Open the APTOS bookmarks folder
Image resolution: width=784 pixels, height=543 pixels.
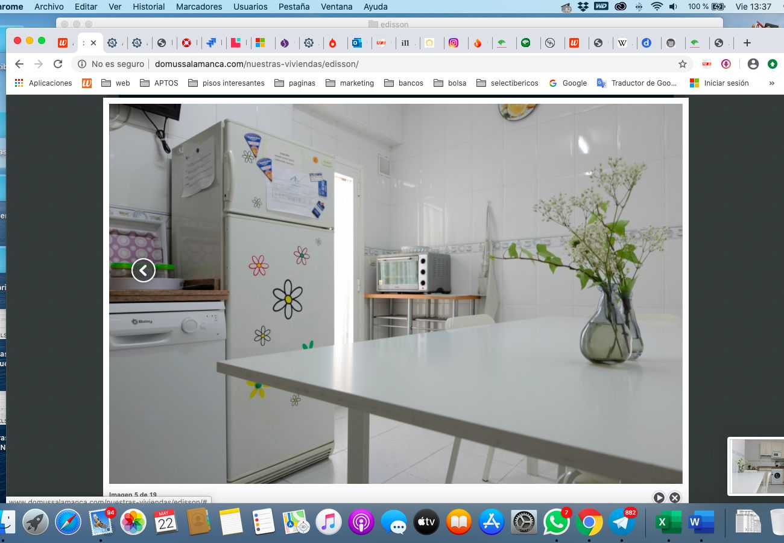pyautogui.click(x=159, y=83)
